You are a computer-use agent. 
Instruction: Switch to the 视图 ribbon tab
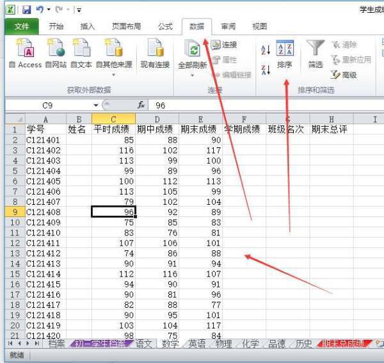(x=260, y=26)
